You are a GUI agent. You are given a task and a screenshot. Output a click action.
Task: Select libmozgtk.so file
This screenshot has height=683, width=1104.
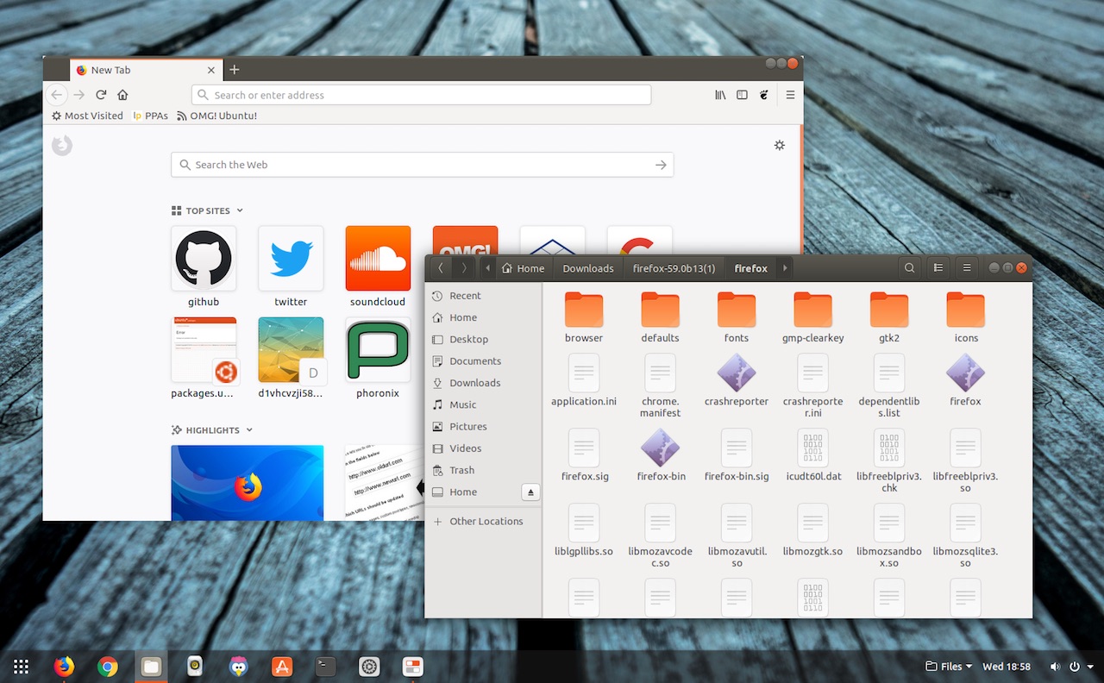click(x=812, y=530)
